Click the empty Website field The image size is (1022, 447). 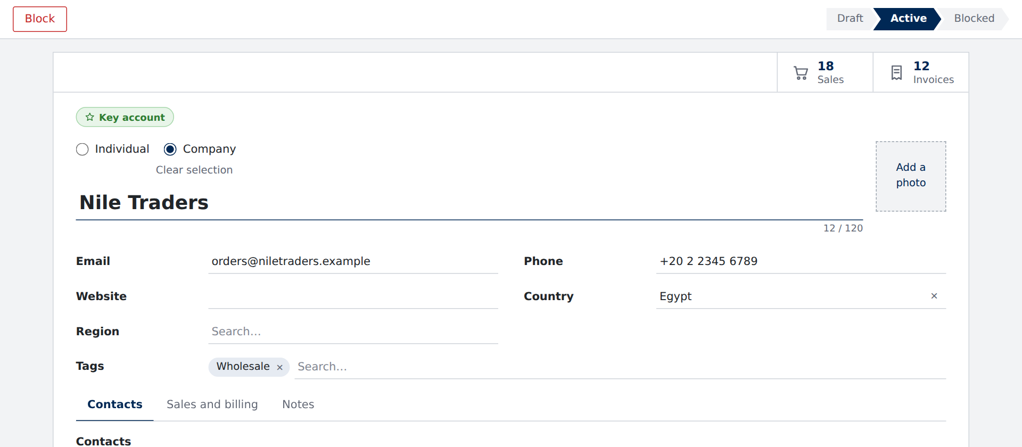click(353, 296)
